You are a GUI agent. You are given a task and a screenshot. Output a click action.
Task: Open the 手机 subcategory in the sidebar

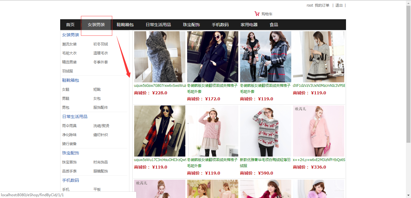point(66,190)
